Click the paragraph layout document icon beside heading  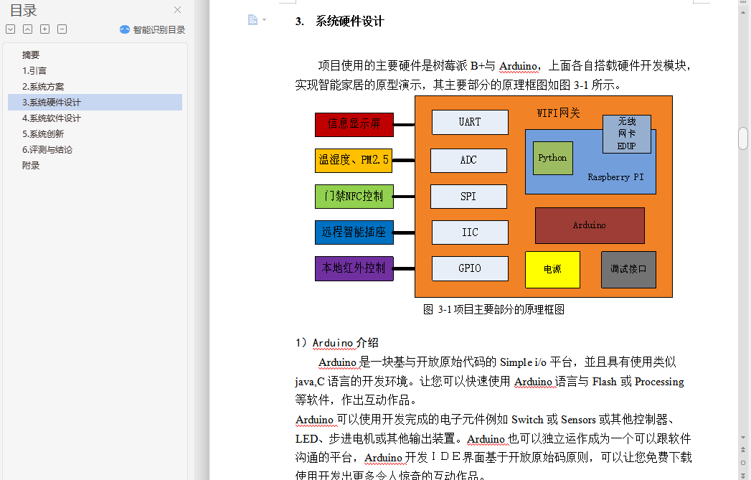click(x=252, y=19)
